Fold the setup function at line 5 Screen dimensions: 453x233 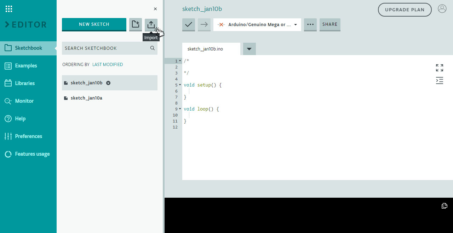click(x=180, y=85)
